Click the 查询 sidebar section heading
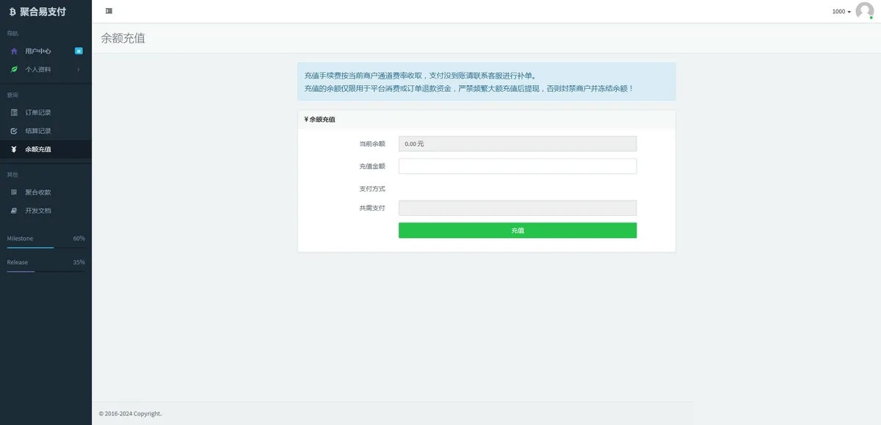The image size is (881, 425). [x=12, y=95]
